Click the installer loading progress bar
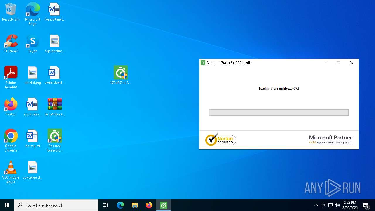375x211 pixels. tap(279, 113)
